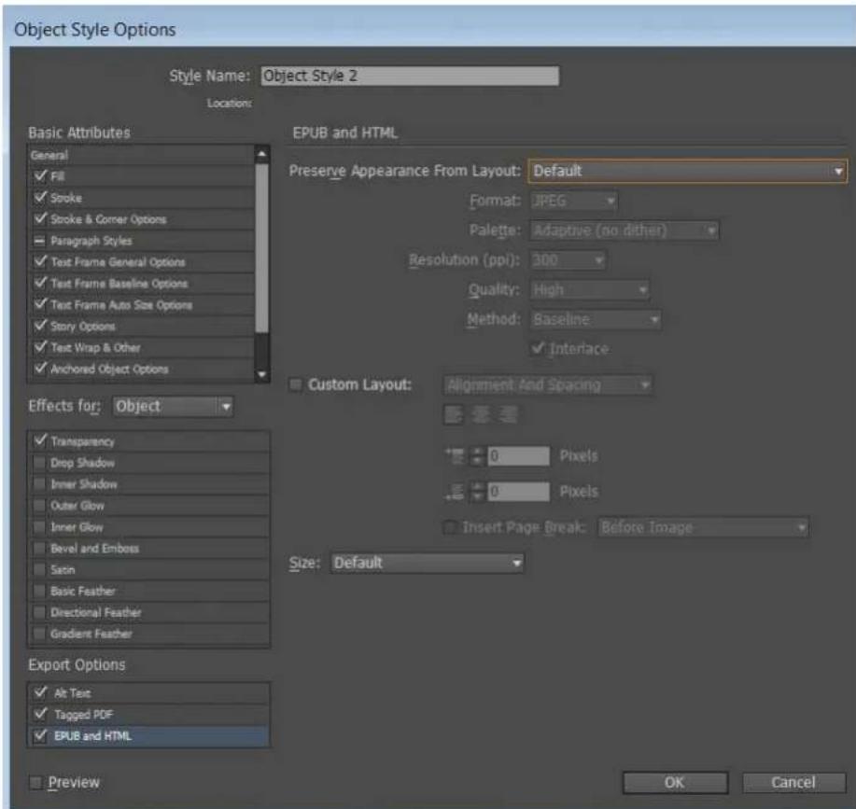
Task: Click the space before icon beside first Pixels field
Action: (x=455, y=456)
